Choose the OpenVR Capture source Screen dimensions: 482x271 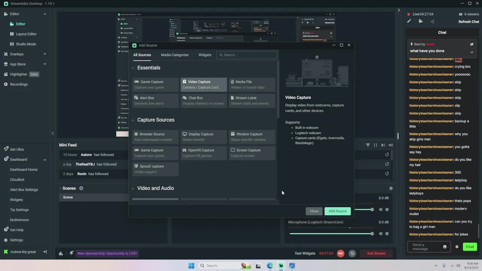click(x=204, y=153)
